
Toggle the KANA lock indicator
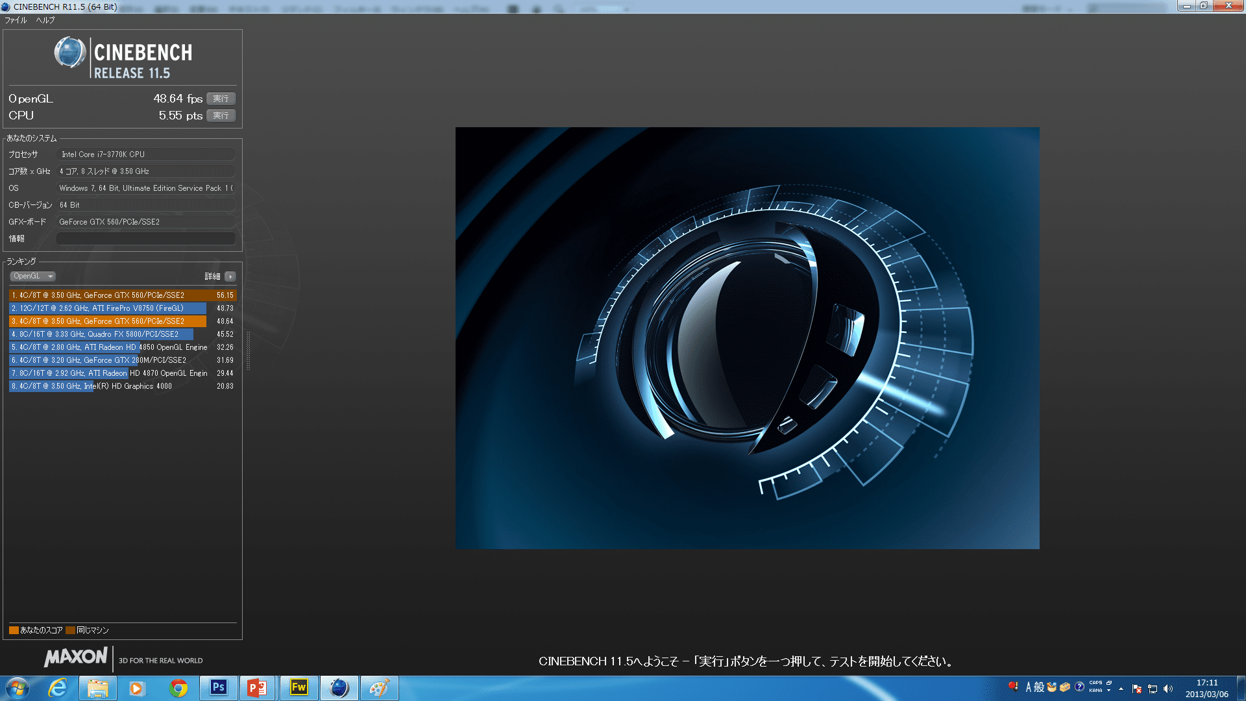pos(1095,691)
